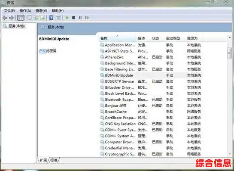Sort by the 名称 column header
234x171 pixels.
click(118, 38)
